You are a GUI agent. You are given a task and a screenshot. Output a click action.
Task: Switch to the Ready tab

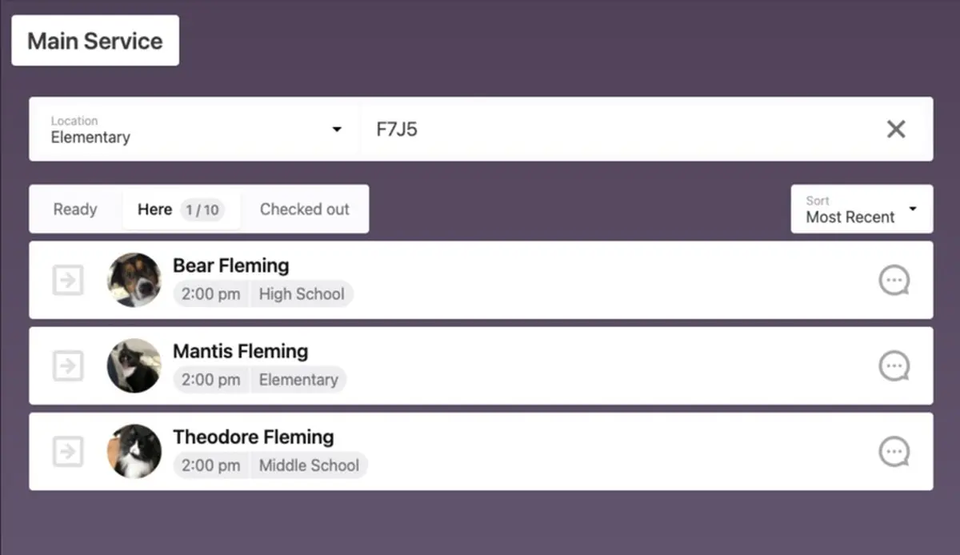tap(75, 210)
